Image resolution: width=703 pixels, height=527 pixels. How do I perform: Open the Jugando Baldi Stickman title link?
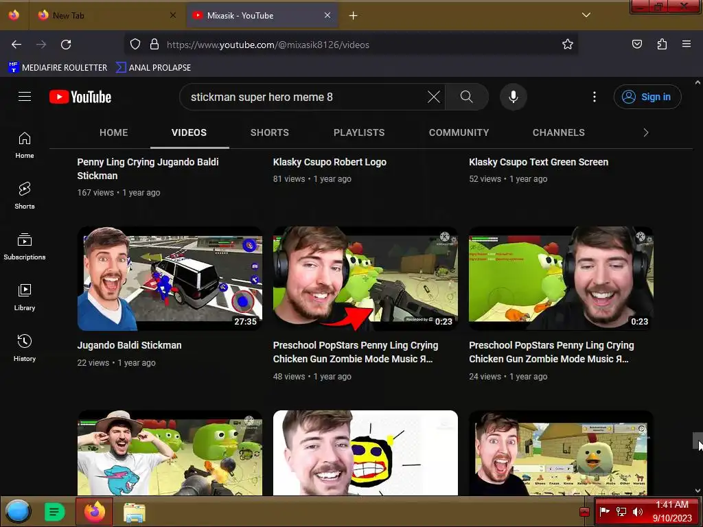pyautogui.click(x=129, y=346)
